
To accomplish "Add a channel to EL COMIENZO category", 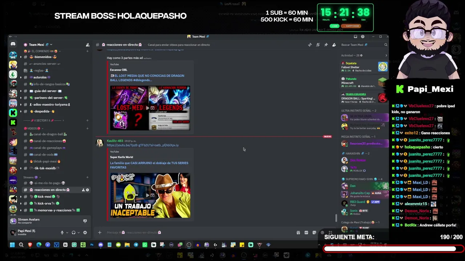I will click(x=87, y=51).
